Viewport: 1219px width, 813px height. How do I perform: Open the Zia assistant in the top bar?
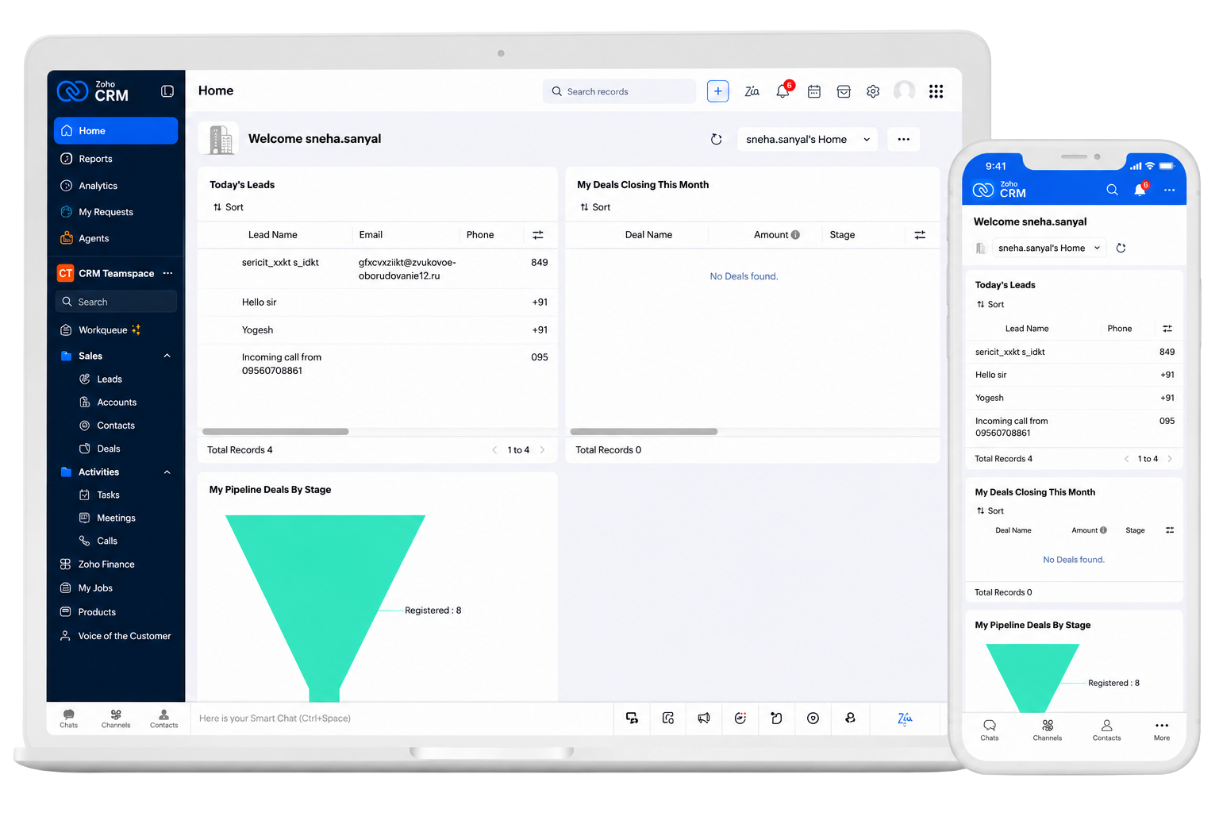(752, 91)
